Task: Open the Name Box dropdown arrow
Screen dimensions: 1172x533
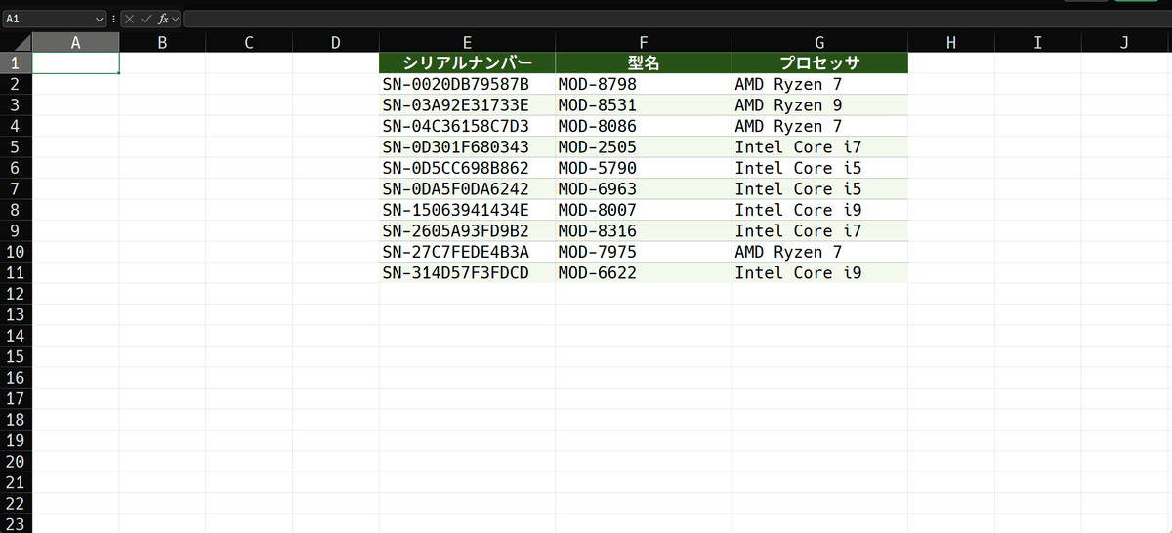Action: [x=101, y=19]
